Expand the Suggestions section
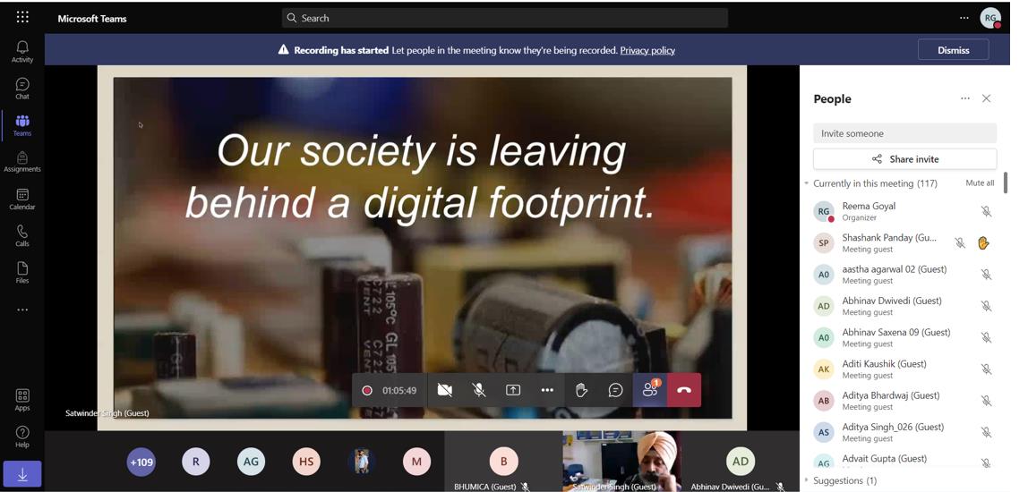Screen dimensions: 1028x492 [807, 480]
